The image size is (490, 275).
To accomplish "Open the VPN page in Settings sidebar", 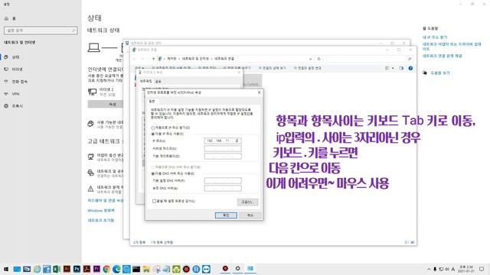I will click(x=15, y=93).
